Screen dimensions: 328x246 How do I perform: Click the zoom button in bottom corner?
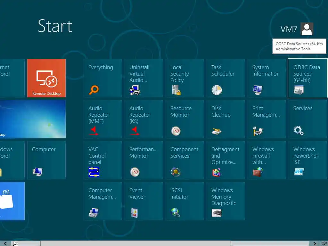(x=324, y=243)
